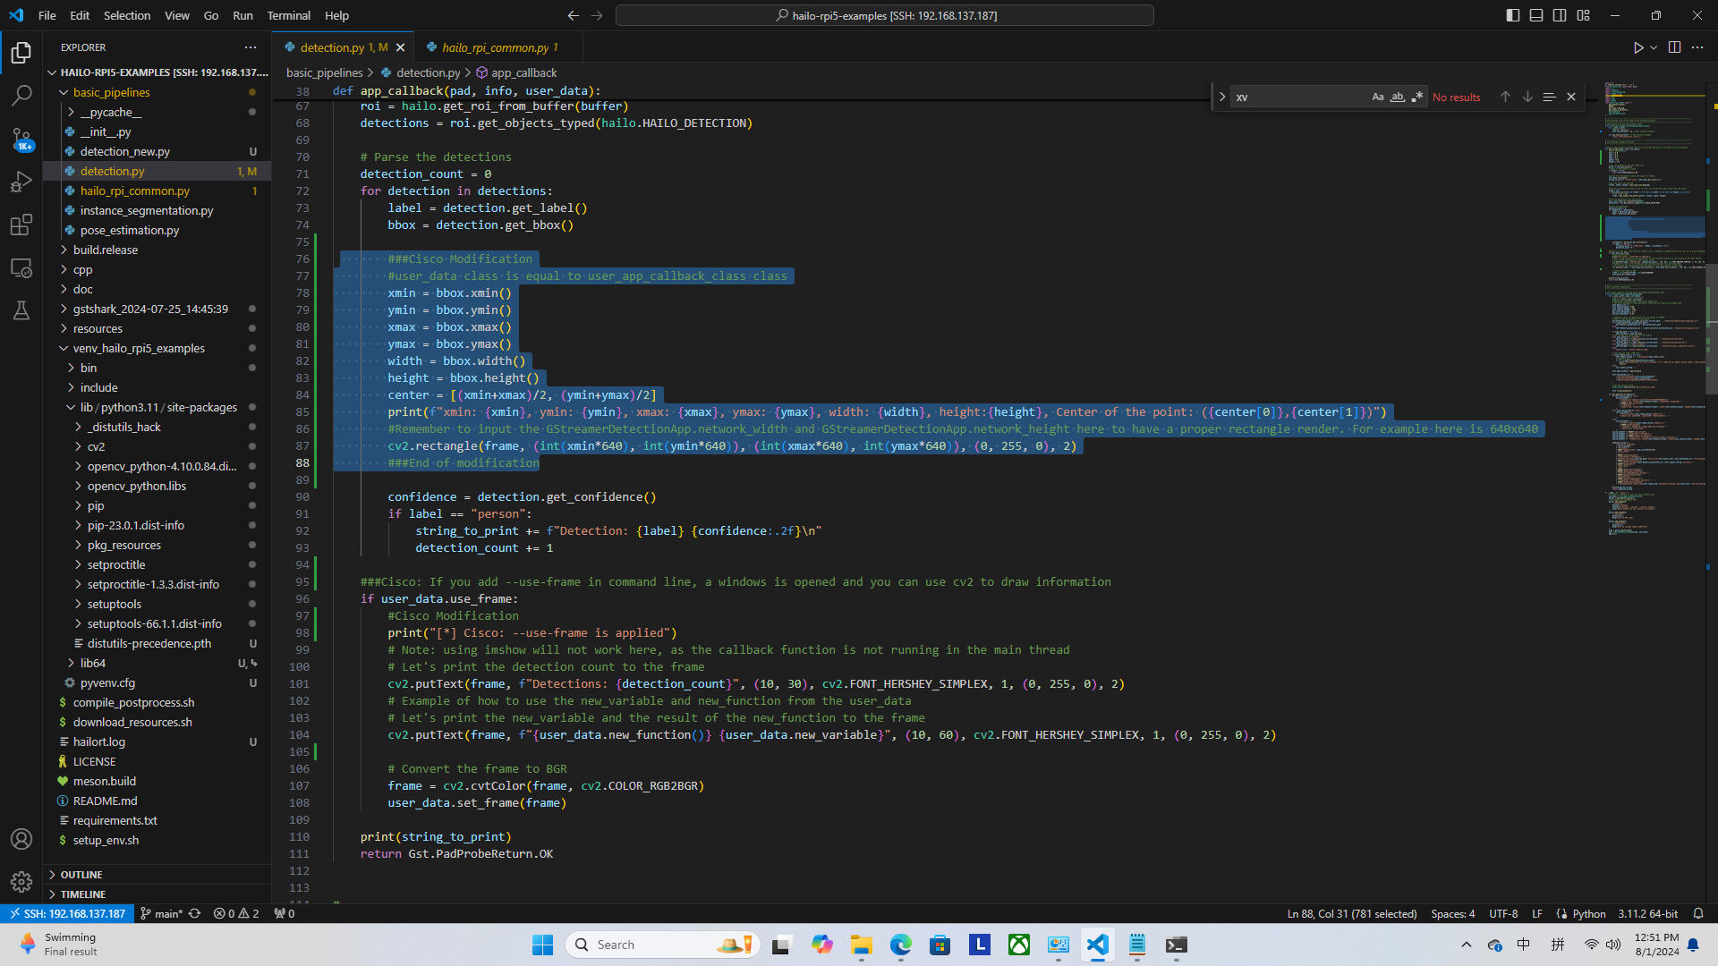Click the find input field
This screenshot has width=1718, height=966.
(x=1297, y=97)
